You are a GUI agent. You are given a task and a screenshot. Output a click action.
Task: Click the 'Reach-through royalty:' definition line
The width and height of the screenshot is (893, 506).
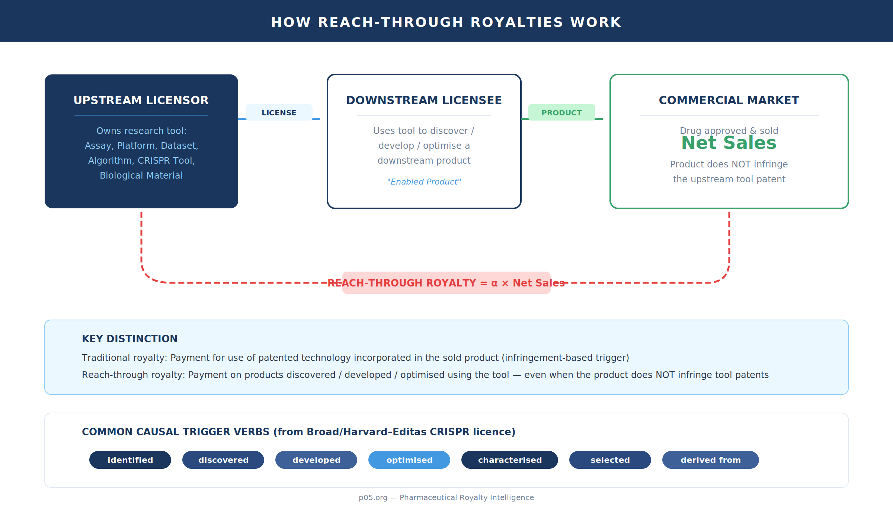(x=425, y=375)
